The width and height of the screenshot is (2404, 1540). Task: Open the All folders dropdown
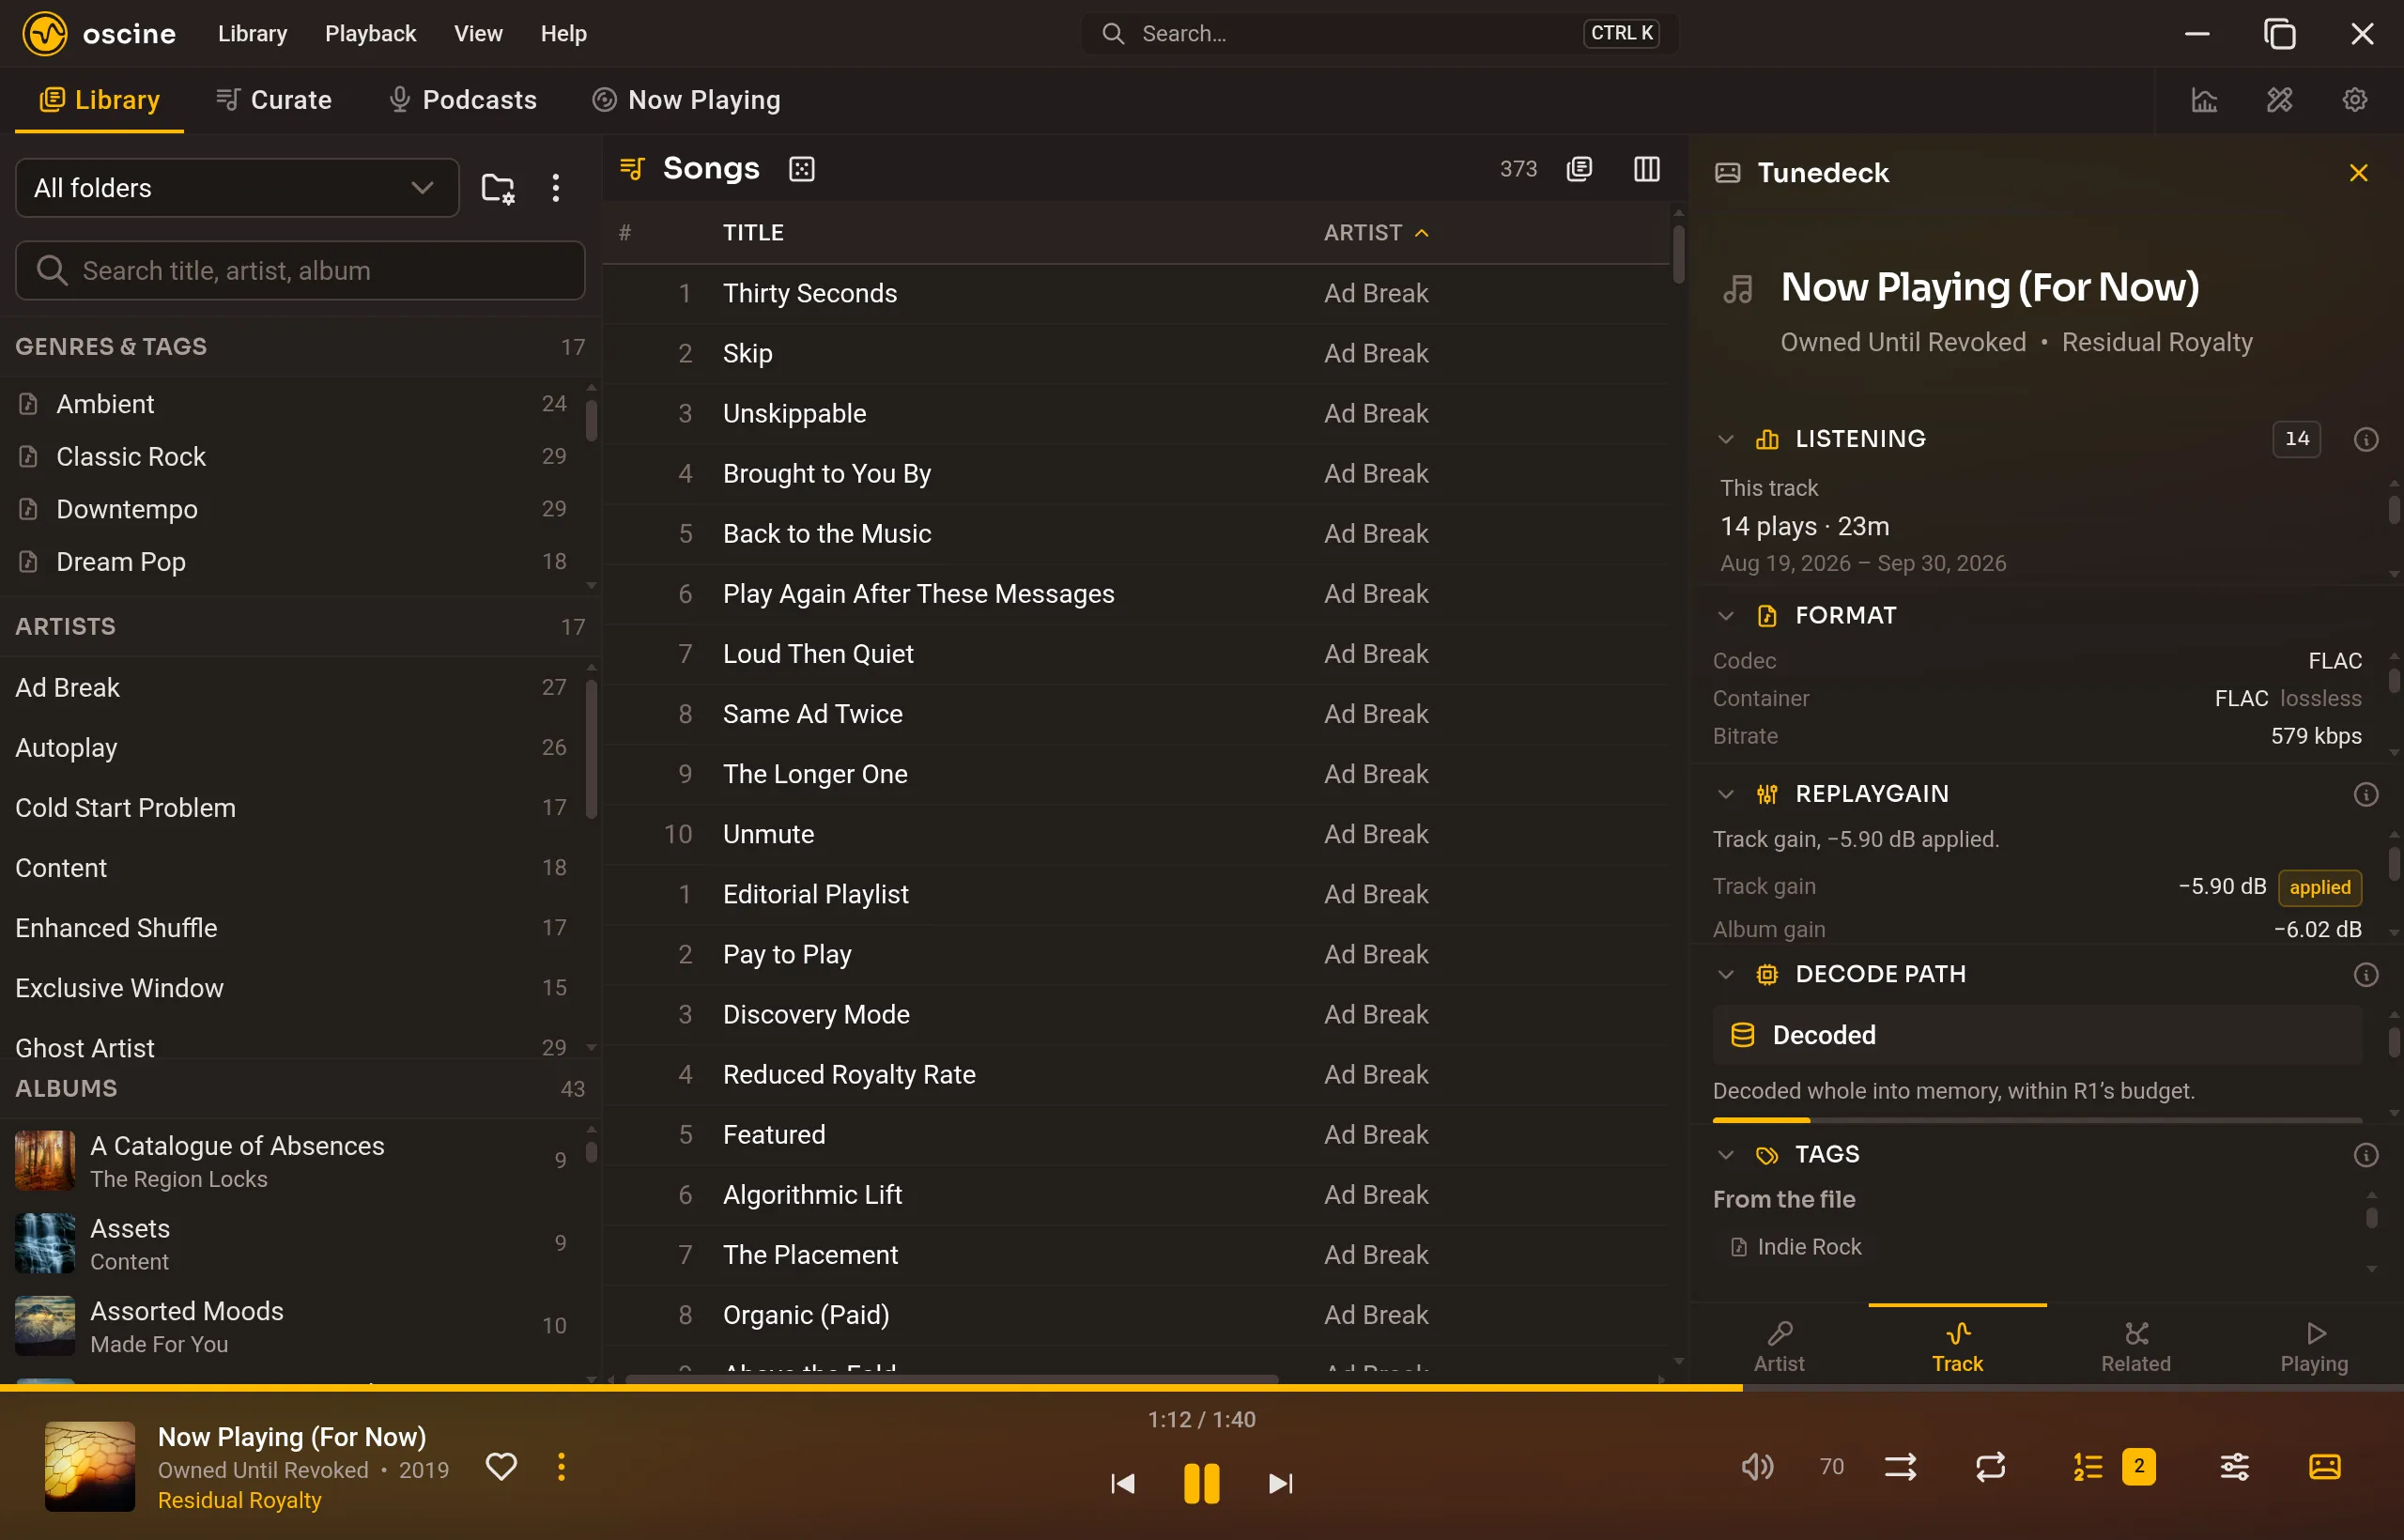pyautogui.click(x=237, y=188)
